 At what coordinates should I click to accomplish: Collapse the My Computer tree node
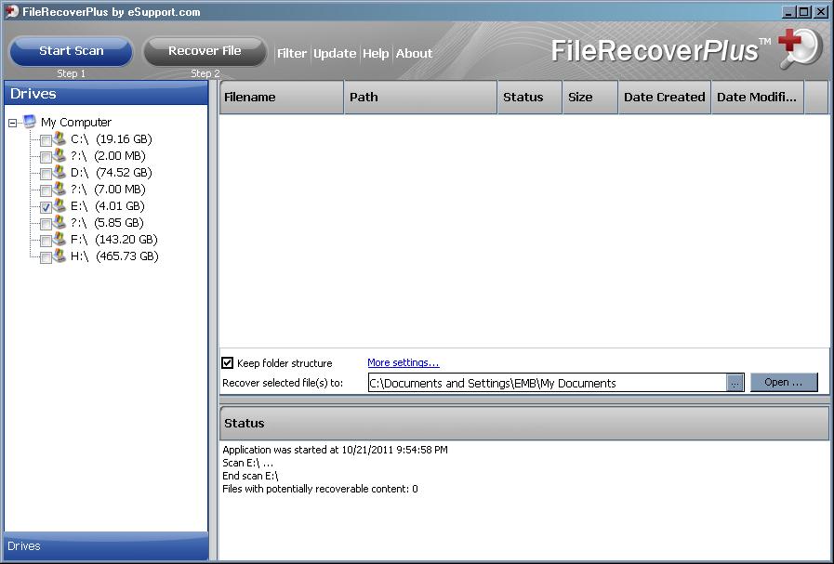pos(13,123)
